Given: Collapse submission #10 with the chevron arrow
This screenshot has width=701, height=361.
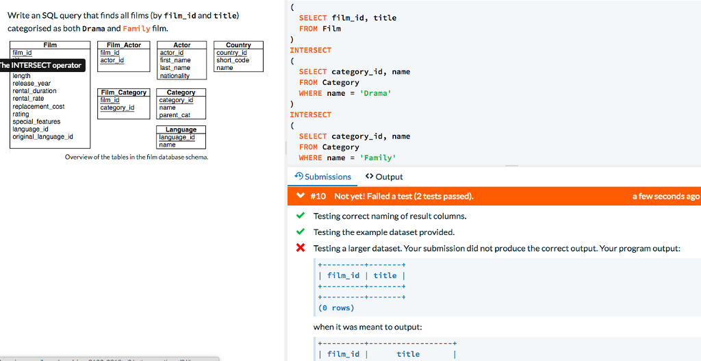Looking at the screenshot, I should (x=300, y=197).
